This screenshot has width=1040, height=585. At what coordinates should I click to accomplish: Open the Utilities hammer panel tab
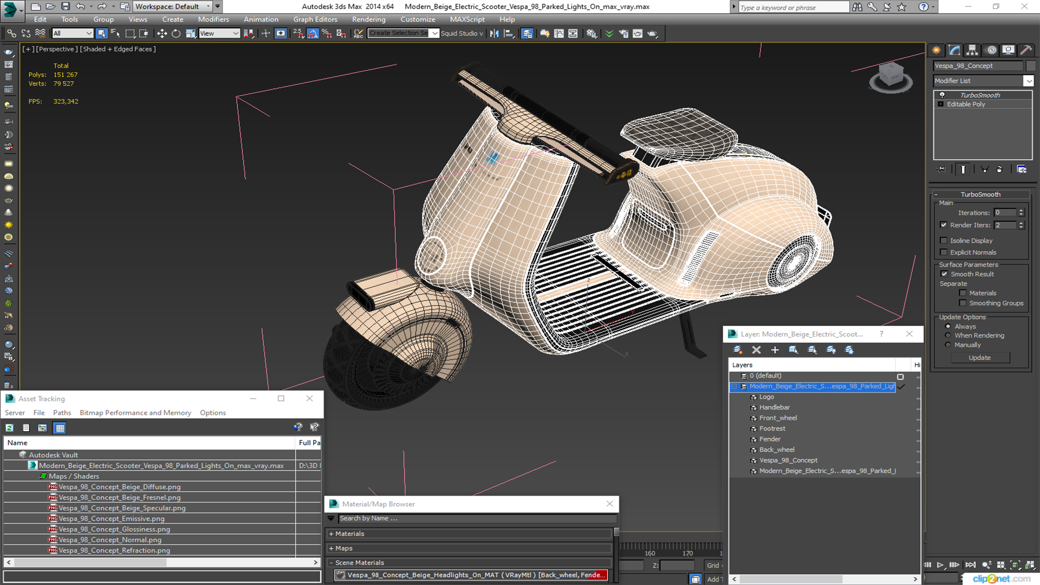click(1025, 50)
